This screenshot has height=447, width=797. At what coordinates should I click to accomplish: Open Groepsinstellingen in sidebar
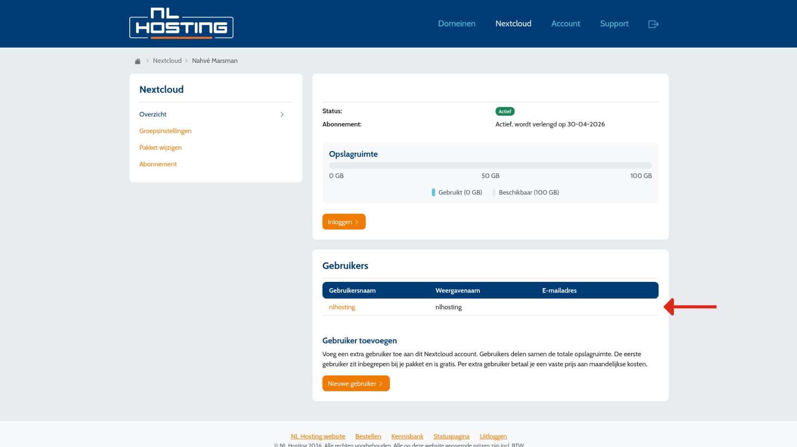[165, 131]
